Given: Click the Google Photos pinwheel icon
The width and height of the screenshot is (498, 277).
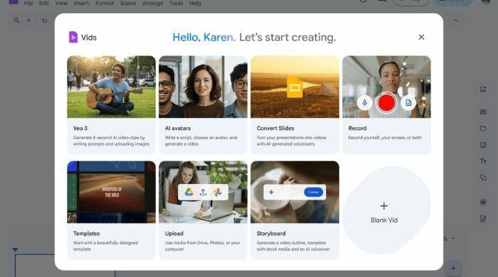Looking at the screenshot, I should 217,192.
